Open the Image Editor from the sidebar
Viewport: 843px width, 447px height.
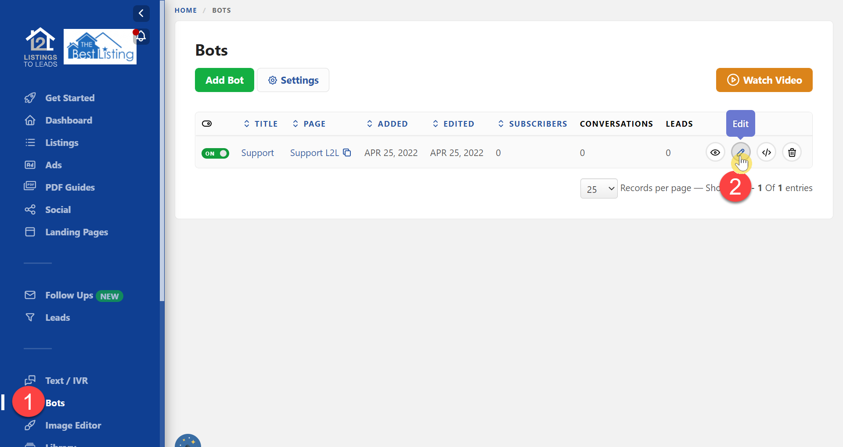pyautogui.click(x=72, y=425)
